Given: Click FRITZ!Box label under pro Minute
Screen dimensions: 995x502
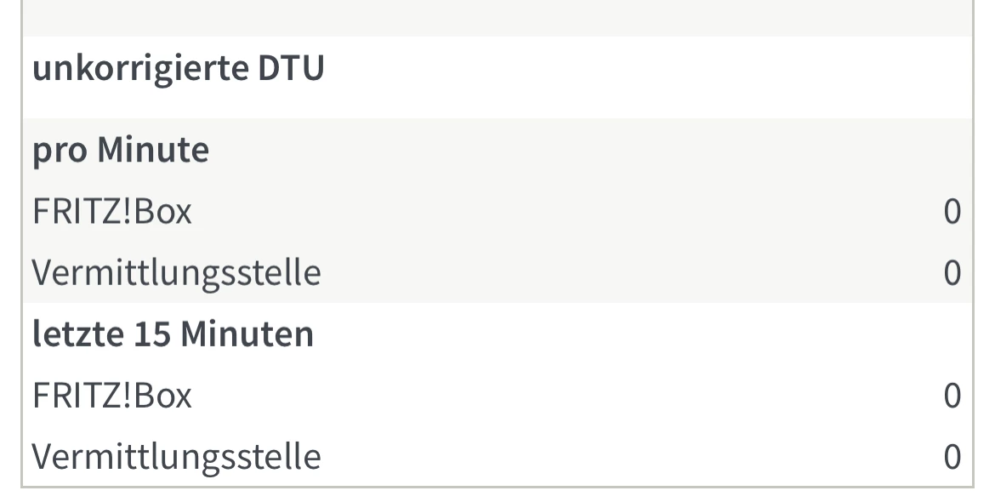Looking at the screenshot, I should 111,212.
